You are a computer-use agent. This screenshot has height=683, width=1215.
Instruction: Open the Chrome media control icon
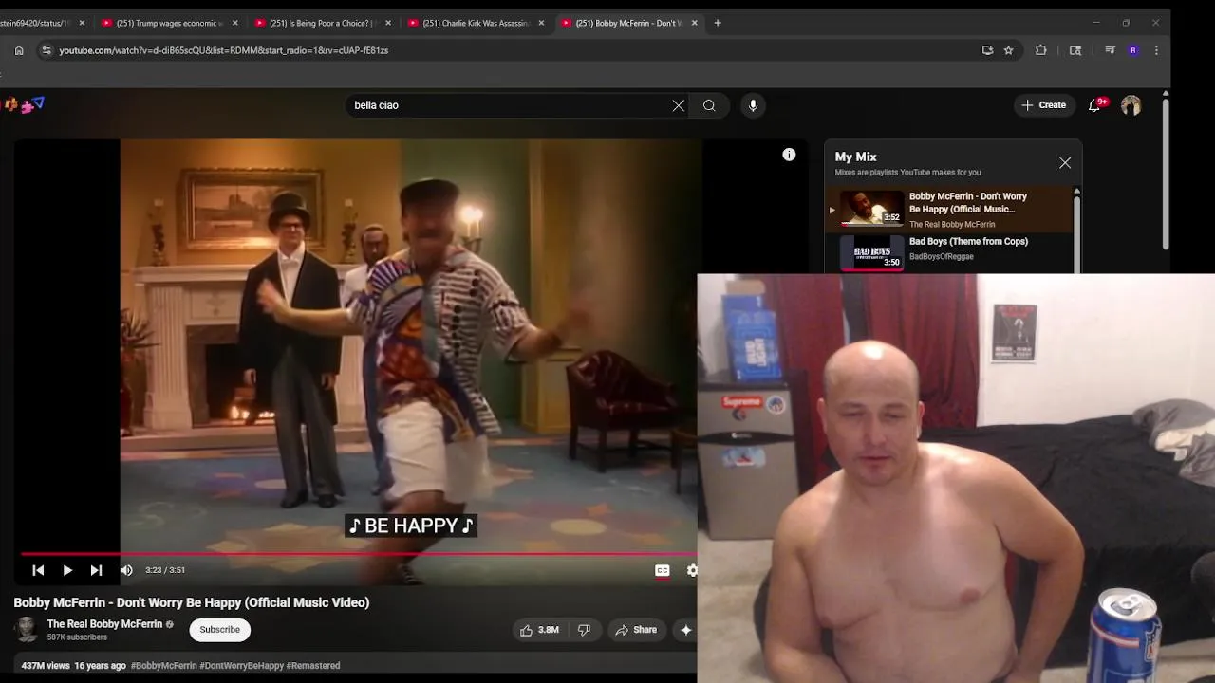click(x=1110, y=50)
